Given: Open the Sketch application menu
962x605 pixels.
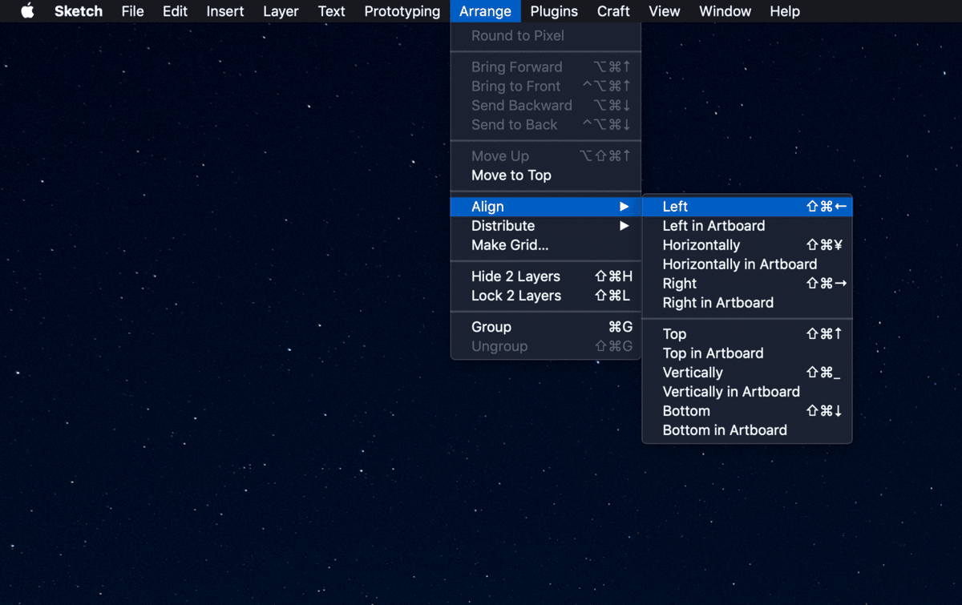Looking at the screenshot, I should (x=79, y=11).
